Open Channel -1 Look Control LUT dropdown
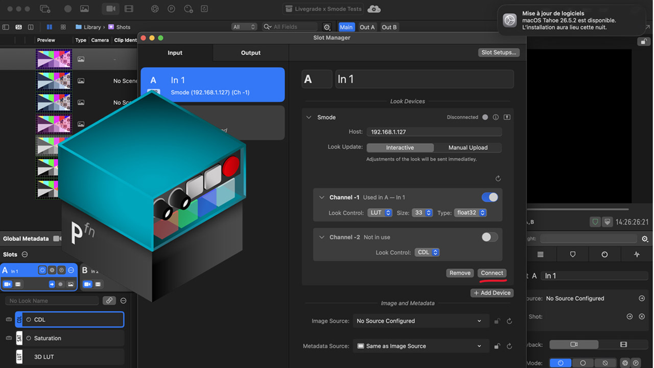 (380, 213)
